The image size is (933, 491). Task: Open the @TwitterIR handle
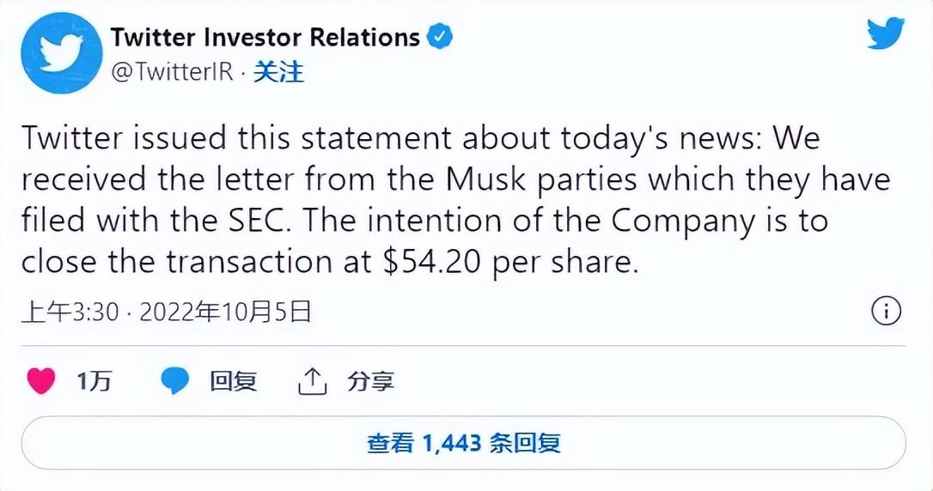click(172, 72)
